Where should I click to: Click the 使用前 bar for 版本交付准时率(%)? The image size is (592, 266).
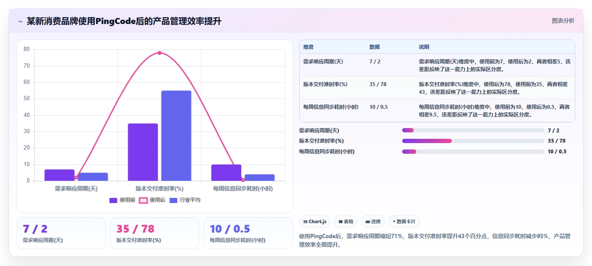(143, 152)
